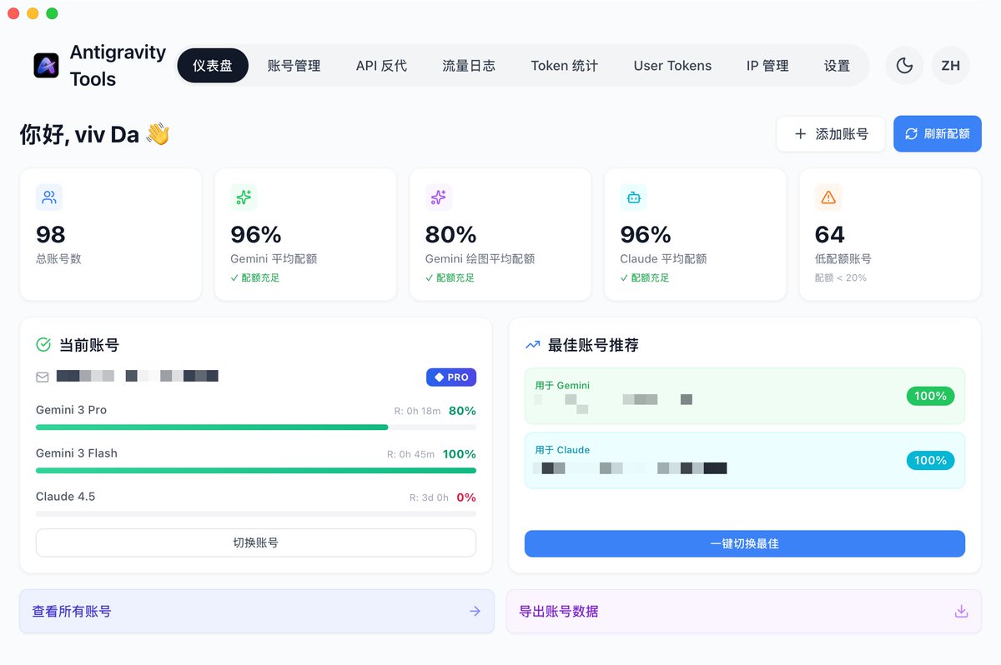Click the Gemini 3 Flash quota bar
Screen dimensions: 1001x665
(256, 471)
